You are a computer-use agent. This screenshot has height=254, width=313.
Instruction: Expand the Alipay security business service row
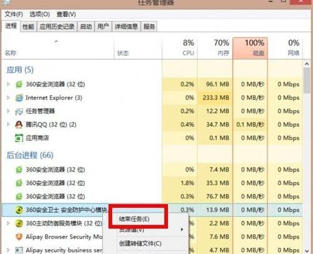(x=8, y=250)
